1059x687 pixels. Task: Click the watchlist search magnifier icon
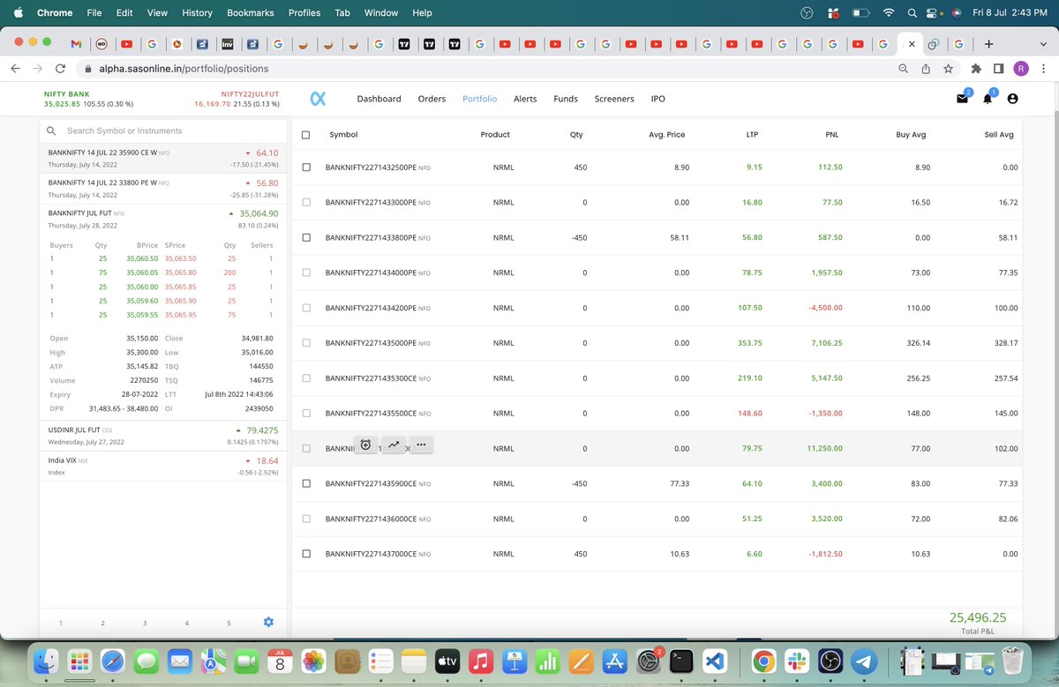coord(52,131)
